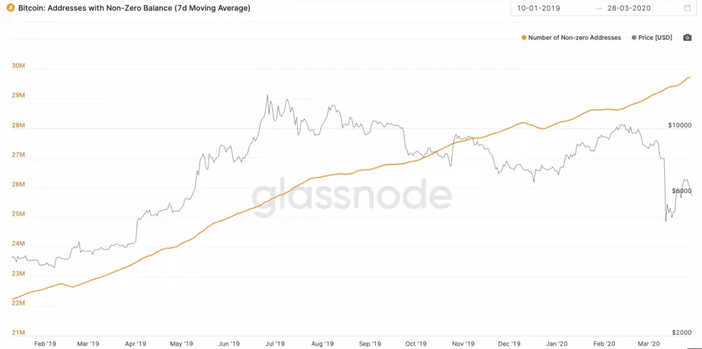Viewport: 702px width, 349px height.
Task: Click the Jul '19 x-axis label
Action: (274, 344)
